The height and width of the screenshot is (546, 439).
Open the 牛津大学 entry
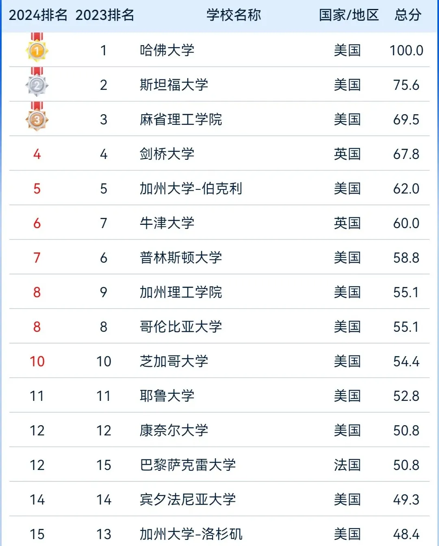point(167,223)
